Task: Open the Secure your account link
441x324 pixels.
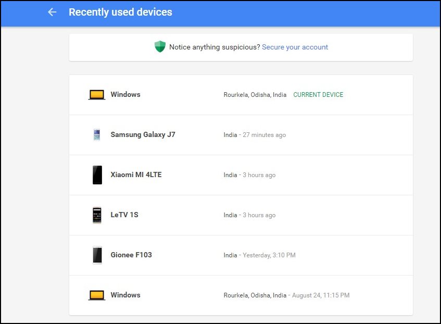Action: [295, 47]
